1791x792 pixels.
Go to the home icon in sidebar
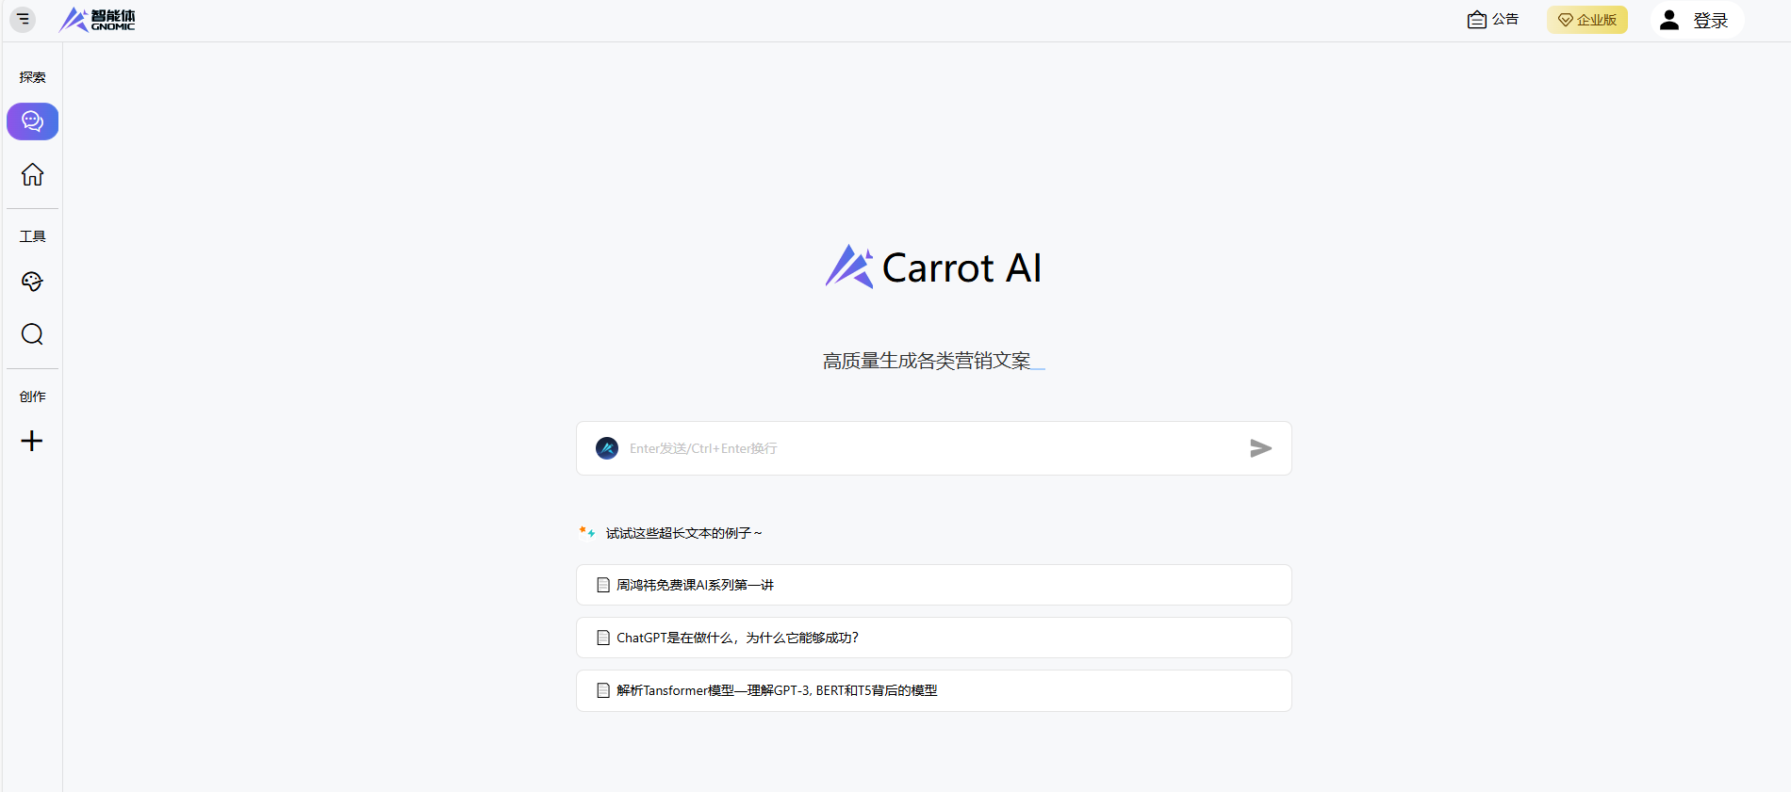click(33, 174)
